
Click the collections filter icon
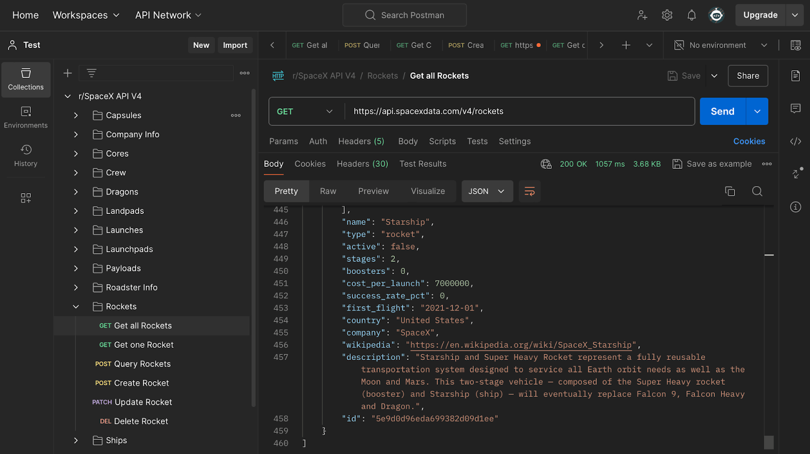(92, 73)
